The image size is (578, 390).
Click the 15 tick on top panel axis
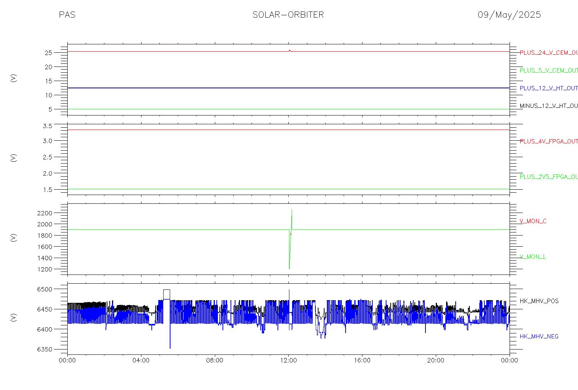(49, 81)
